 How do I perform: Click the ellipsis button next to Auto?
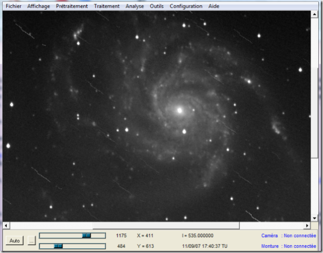[x=32, y=241]
